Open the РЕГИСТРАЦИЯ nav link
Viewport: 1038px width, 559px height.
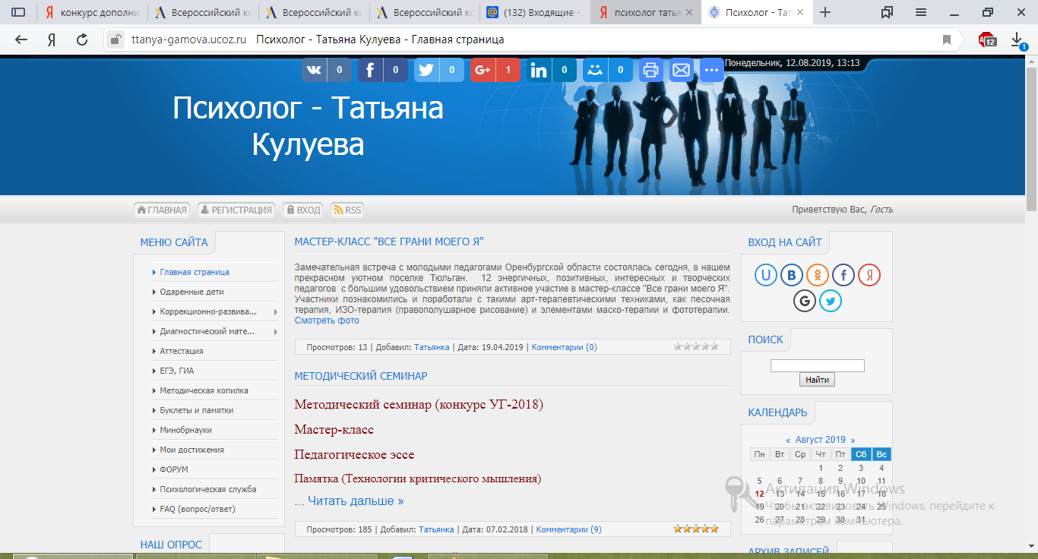[x=236, y=210]
